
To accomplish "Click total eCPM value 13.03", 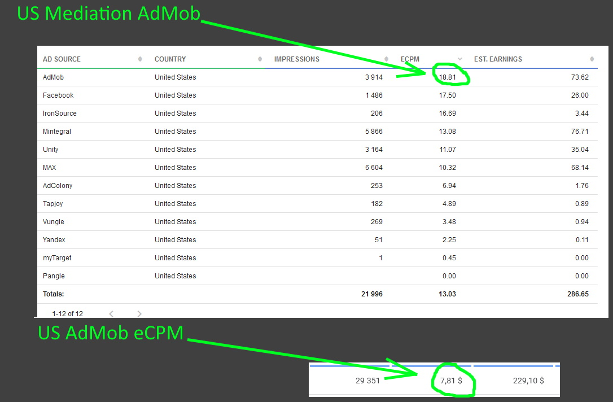I will [447, 294].
